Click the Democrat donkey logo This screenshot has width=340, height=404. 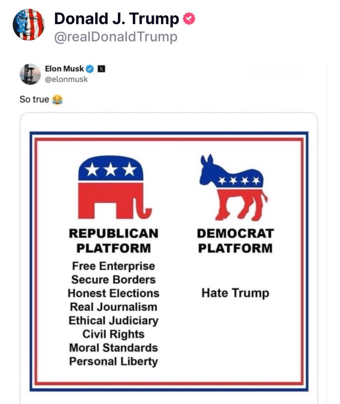tap(233, 187)
